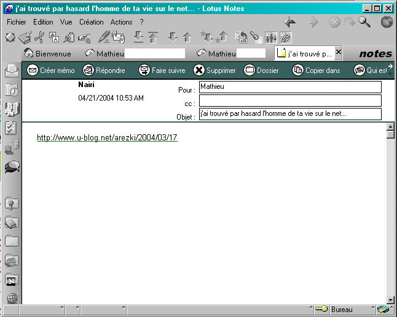
Task: Expand the Bureau location selector in status bar
Action: [x=350, y=309]
